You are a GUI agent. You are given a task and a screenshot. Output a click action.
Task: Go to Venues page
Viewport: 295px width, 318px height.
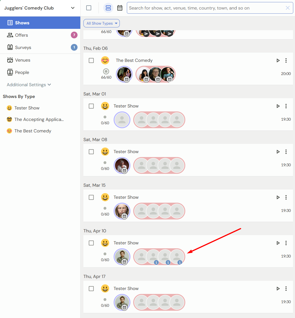[x=40, y=60]
